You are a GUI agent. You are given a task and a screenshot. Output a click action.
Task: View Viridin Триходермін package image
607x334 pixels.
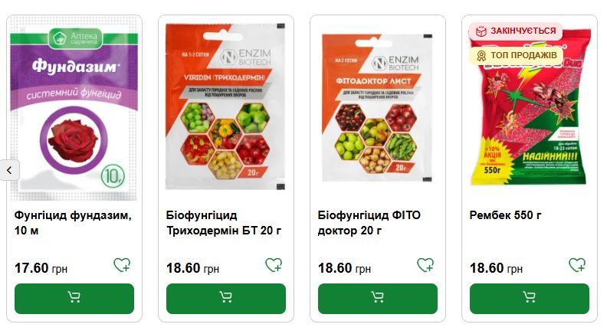(x=225, y=106)
